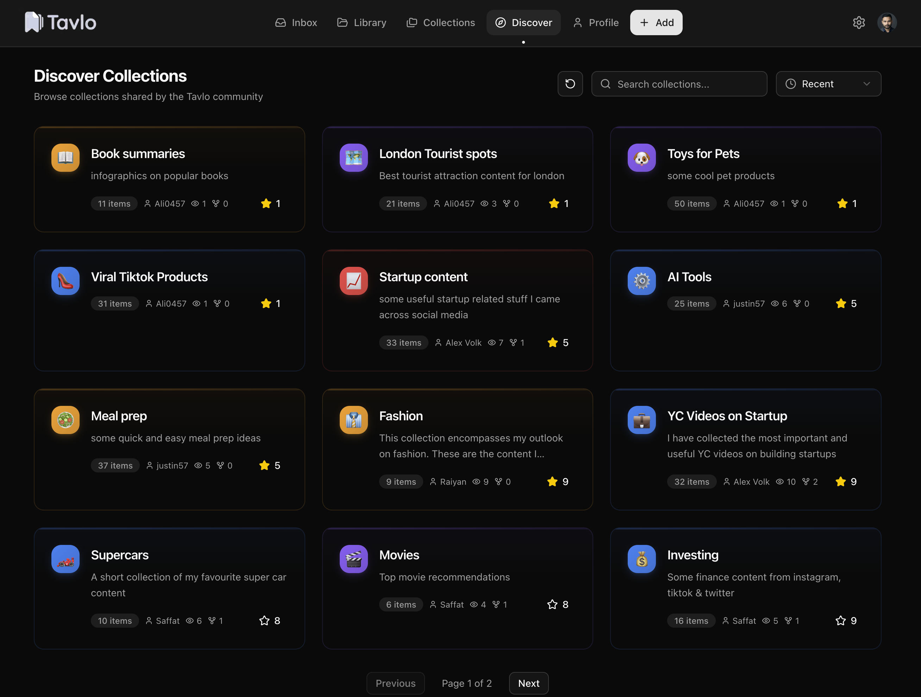This screenshot has width=921, height=697.
Task: Unstar the Fashion collection
Action: click(552, 482)
